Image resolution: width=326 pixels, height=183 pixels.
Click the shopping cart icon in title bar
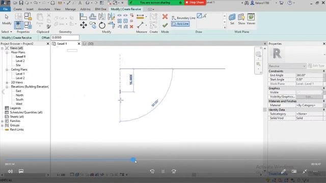[x=281, y=3]
